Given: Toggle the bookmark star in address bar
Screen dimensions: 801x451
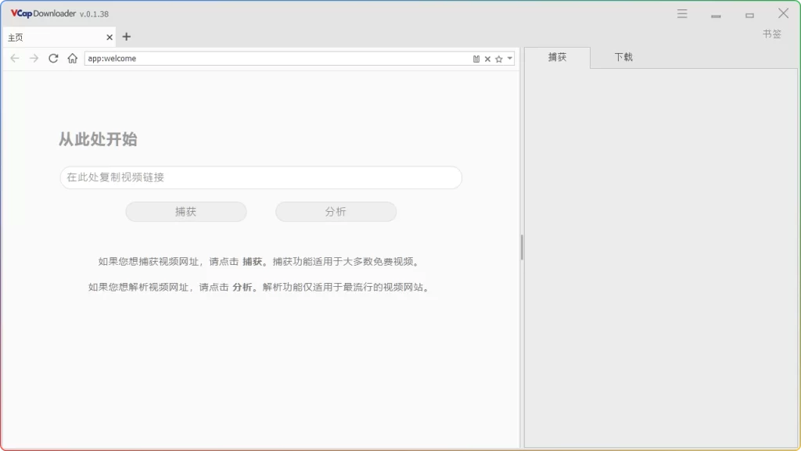Looking at the screenshot, I should click(x=498, y=58).
